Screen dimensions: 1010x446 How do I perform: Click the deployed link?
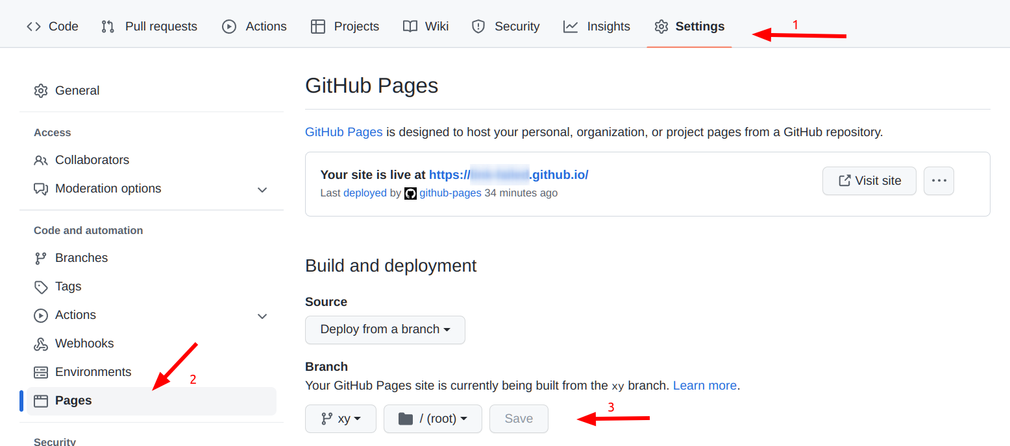point(365,193)
